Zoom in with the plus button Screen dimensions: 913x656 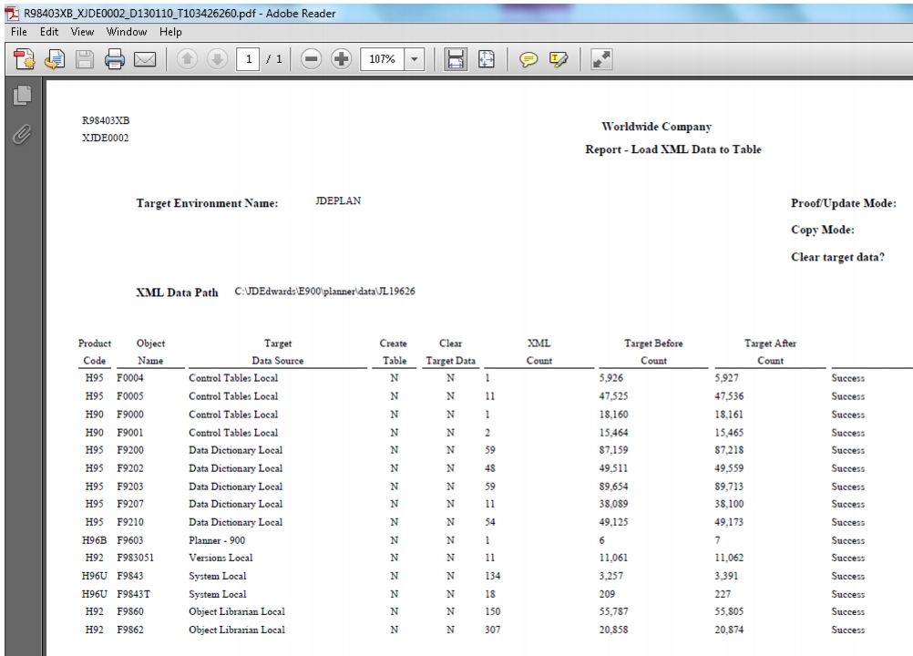(341, 59)
